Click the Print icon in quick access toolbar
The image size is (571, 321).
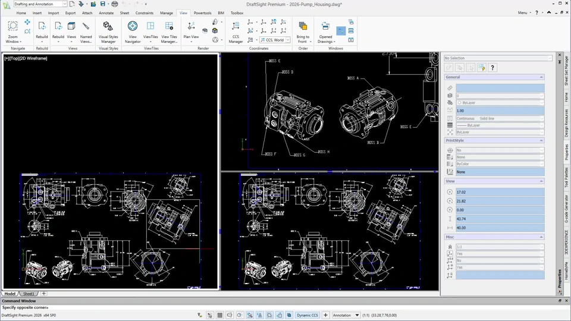115,4
